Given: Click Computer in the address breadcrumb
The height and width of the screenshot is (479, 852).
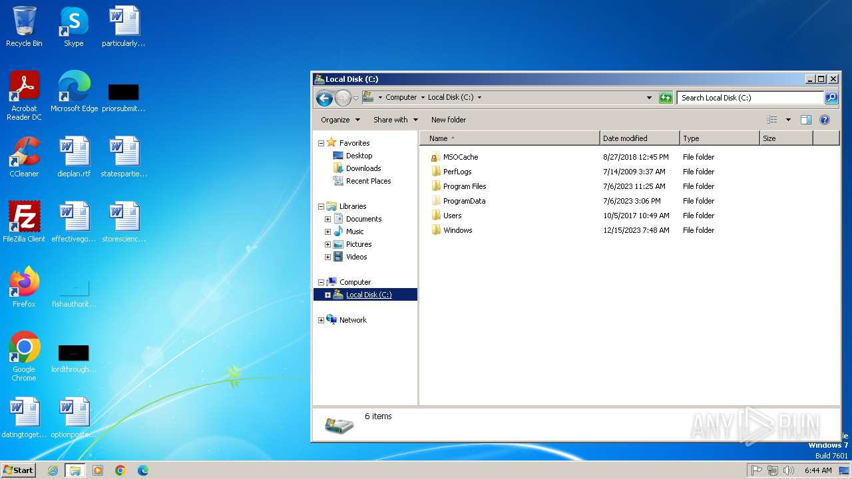Looking at the screenshot, I should (401, 97).
